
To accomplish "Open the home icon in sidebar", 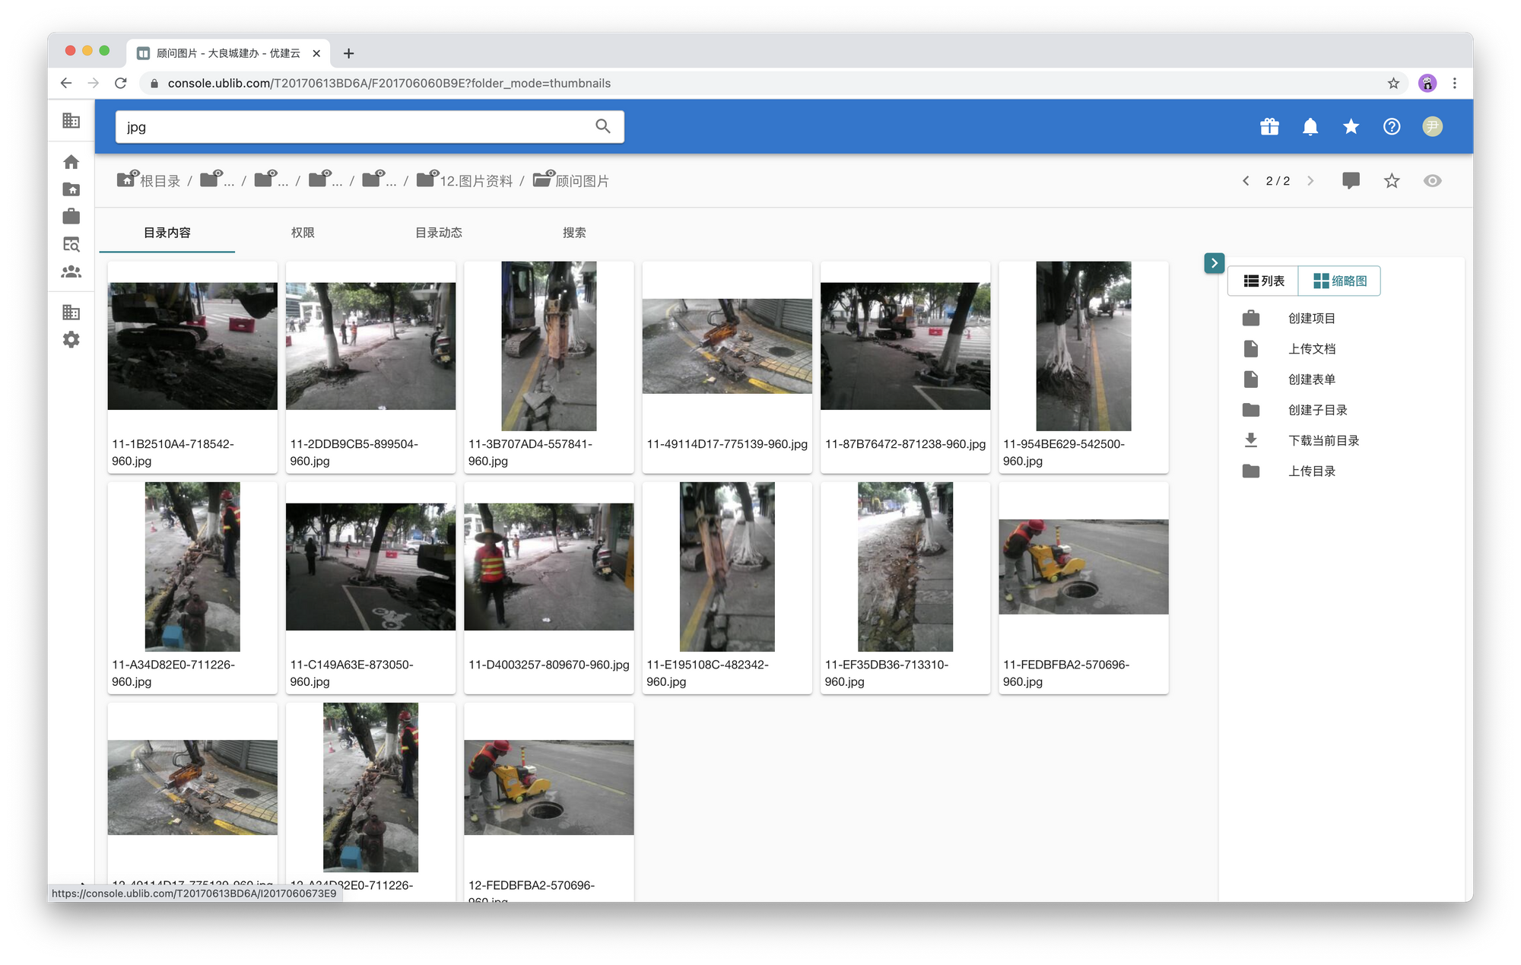I will click(71, 162).
